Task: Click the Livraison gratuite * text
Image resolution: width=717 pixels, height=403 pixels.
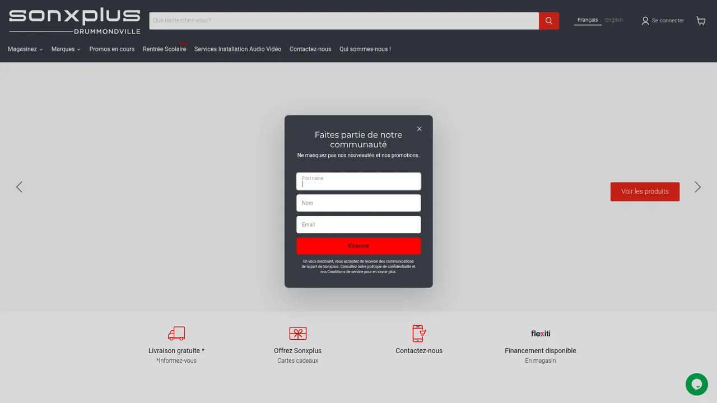Action: 176,351
